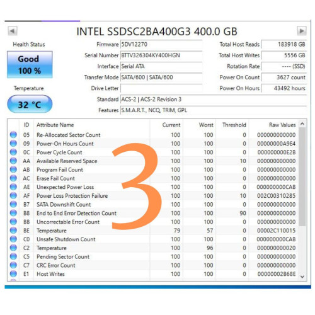
Task: Click status icon for Power Cycle Count
Action: pyautogui.click(x=13, y=152)
